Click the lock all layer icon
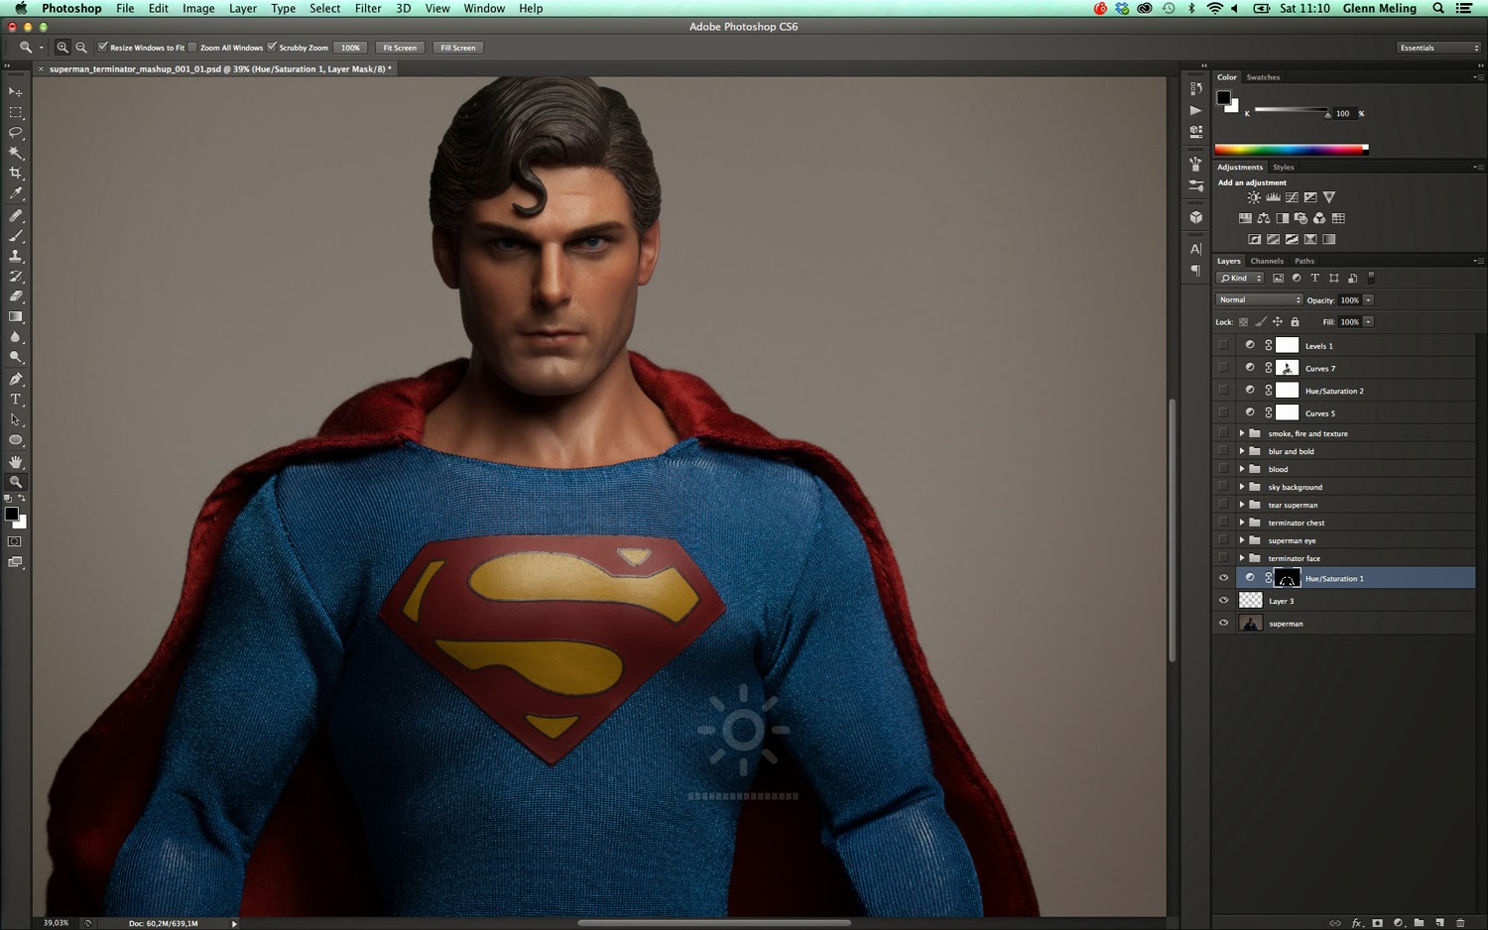Screen dimensions: 1488x930 pyautogui.click(x=1295, y=322)
